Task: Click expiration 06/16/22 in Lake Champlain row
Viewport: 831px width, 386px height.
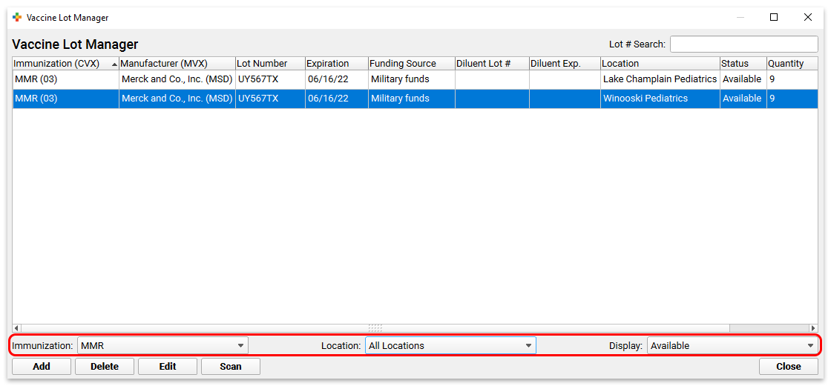Action: [x=337, y=79]
